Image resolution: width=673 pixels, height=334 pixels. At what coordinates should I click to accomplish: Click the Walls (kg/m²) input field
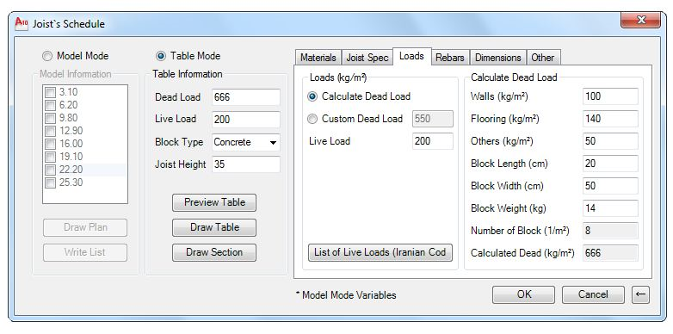tap(610, 96)
